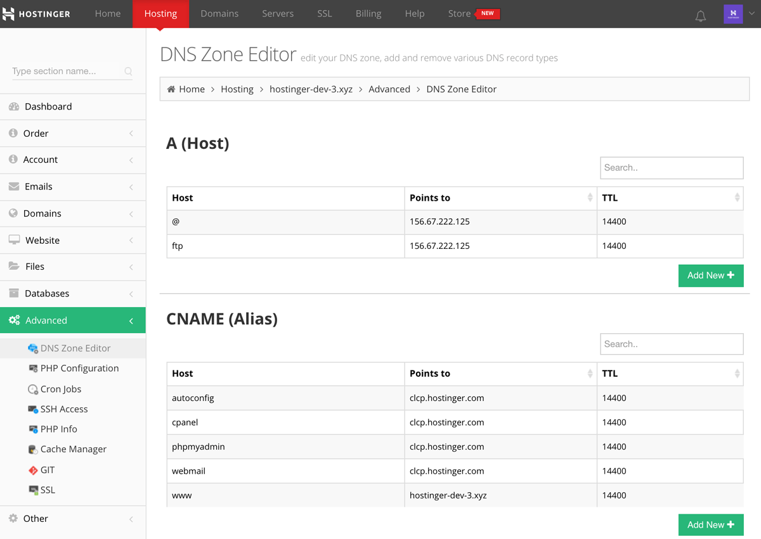Select the GIT icon in the sidebar
Image resolution: width=761 pixels, height=539 pixels.
32,469
